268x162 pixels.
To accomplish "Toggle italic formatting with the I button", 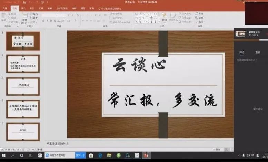I will tap(47, 21).
